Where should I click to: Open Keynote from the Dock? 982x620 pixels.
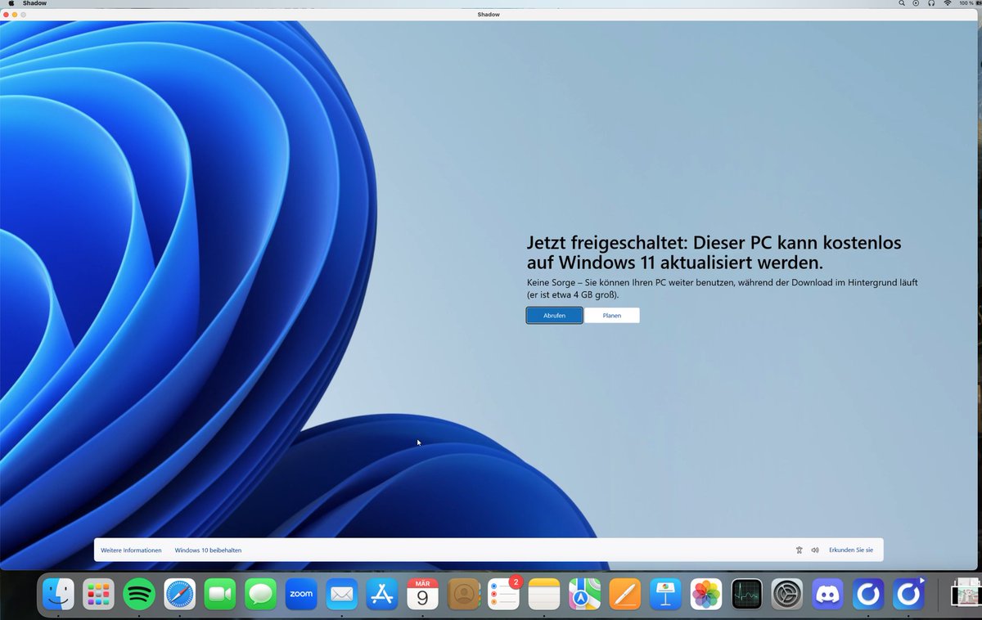(665, 594)
